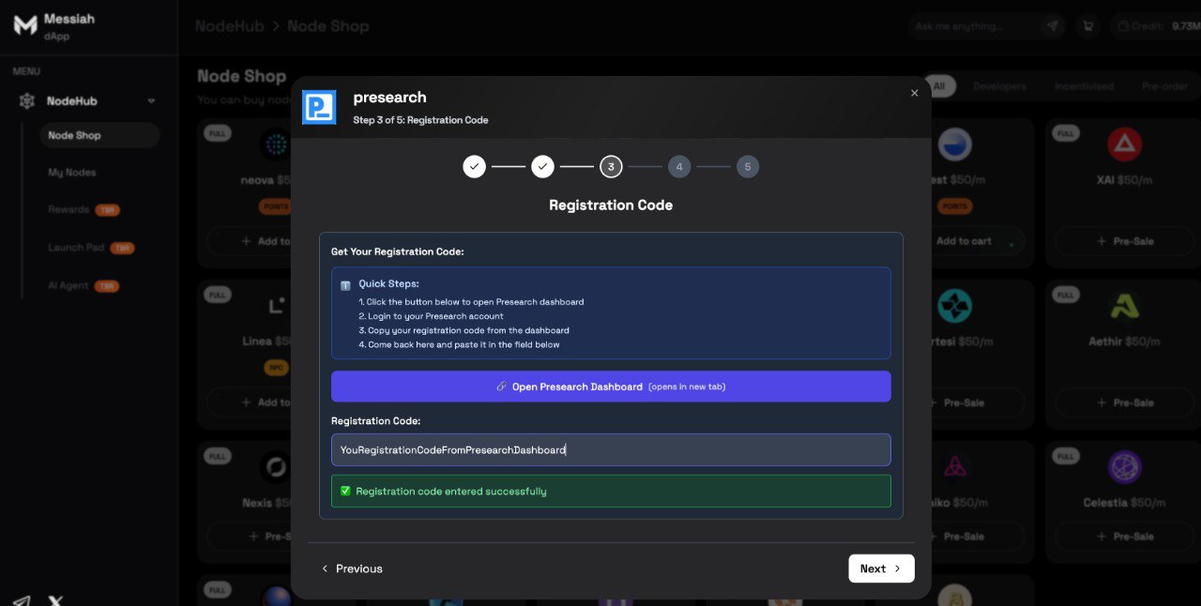This screenshot has height=606, width=1201.
Task: Jump to step 4 circle
Action: pos(679,167)
